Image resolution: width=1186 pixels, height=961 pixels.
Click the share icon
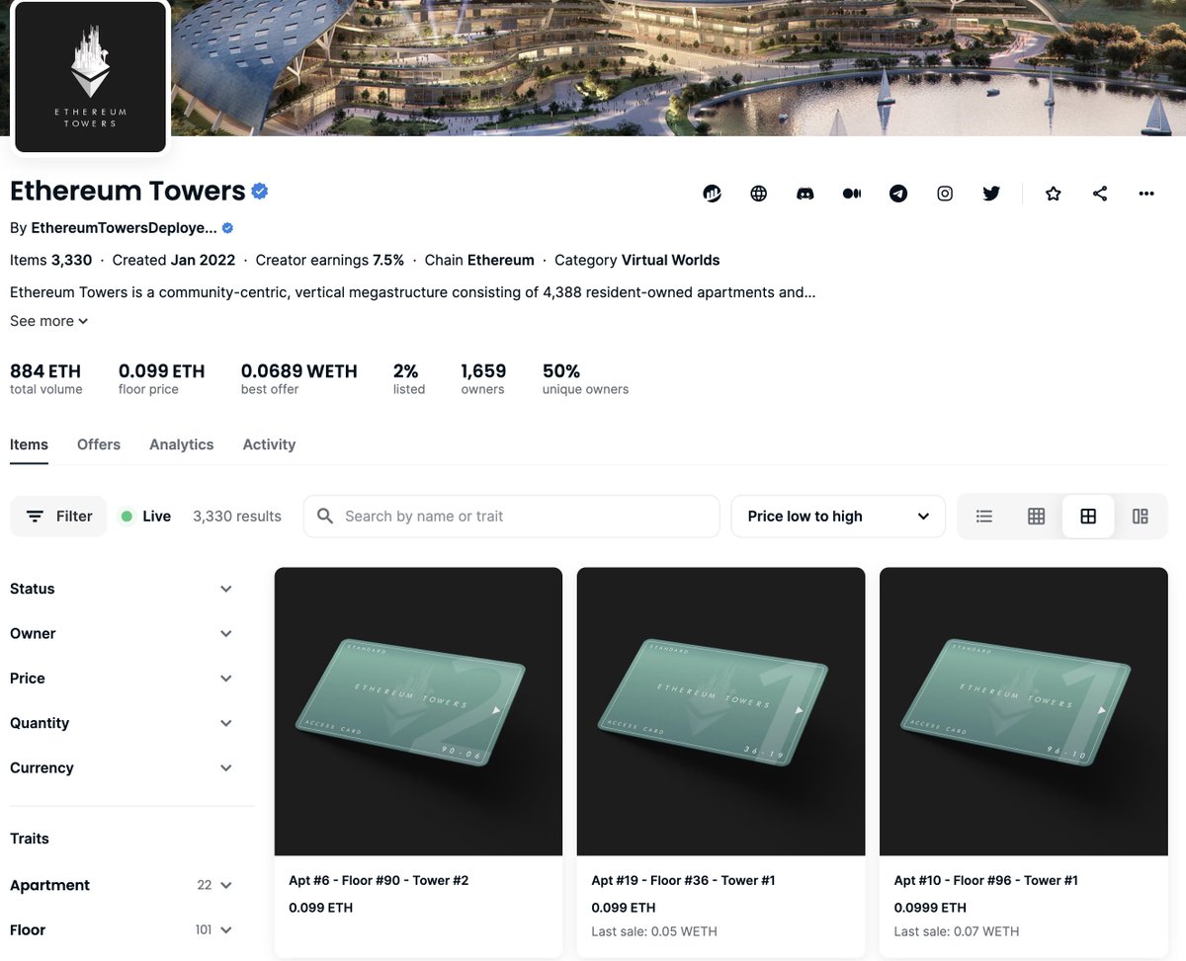1100,194
